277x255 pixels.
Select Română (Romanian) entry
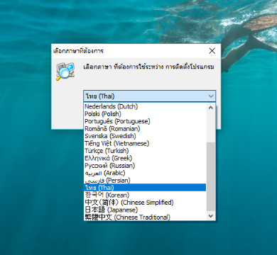[145, 129]
